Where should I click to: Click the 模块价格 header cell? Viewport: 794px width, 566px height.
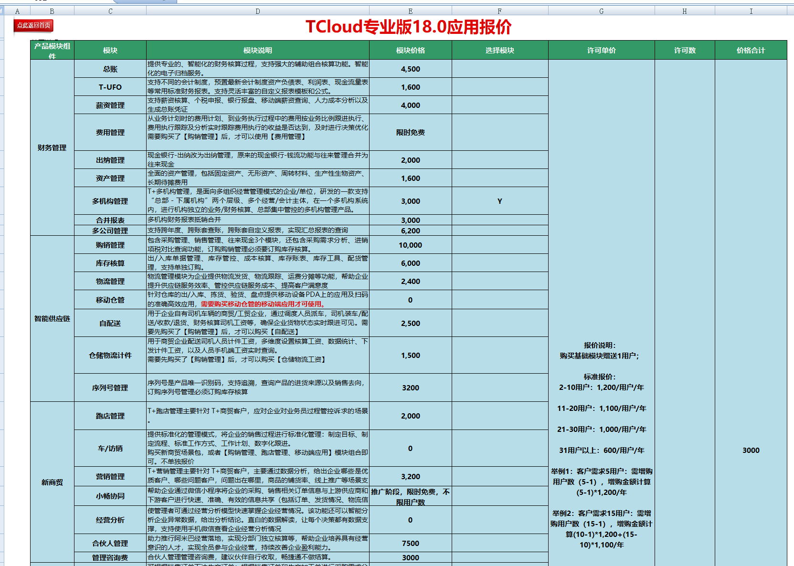tap(411, 50)
